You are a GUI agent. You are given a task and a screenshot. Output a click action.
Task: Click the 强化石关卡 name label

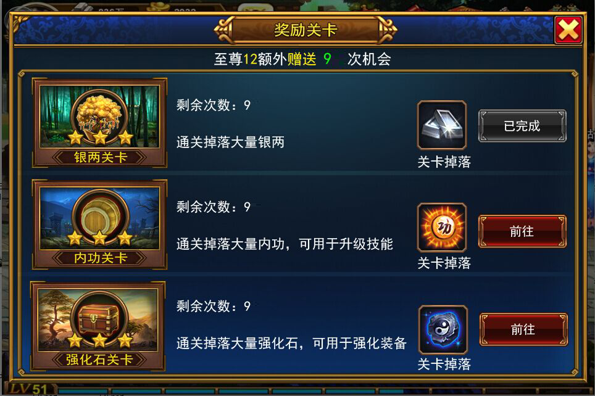point(99,360)
